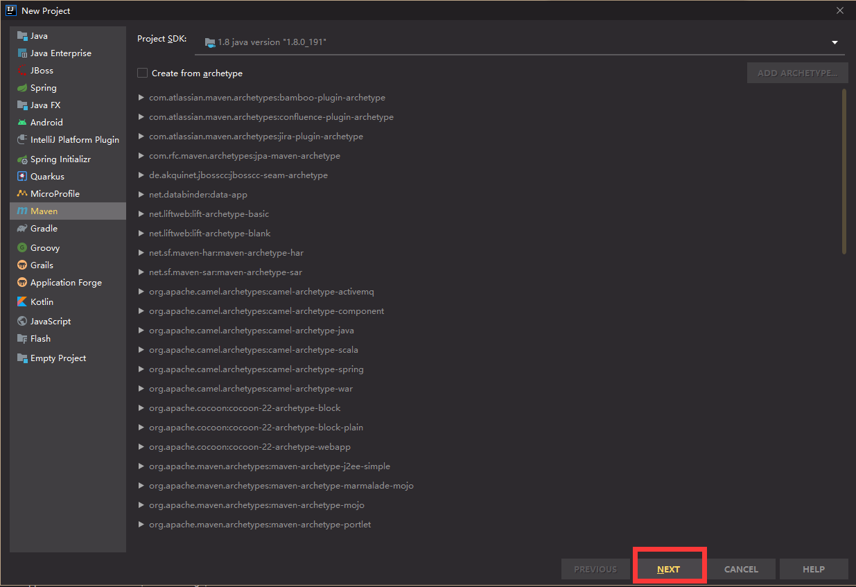
Task: Select Spring project type label
Action: 44,88
